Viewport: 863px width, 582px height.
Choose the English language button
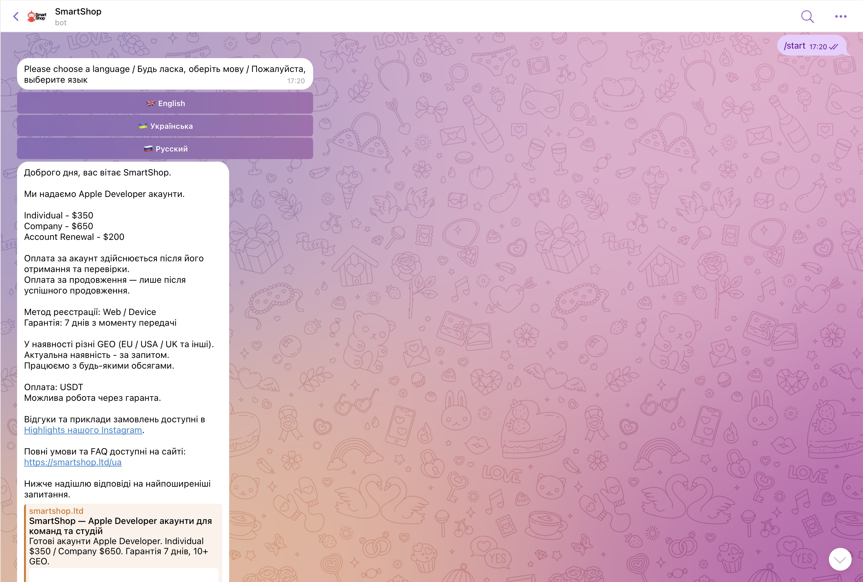coord(165,103)
